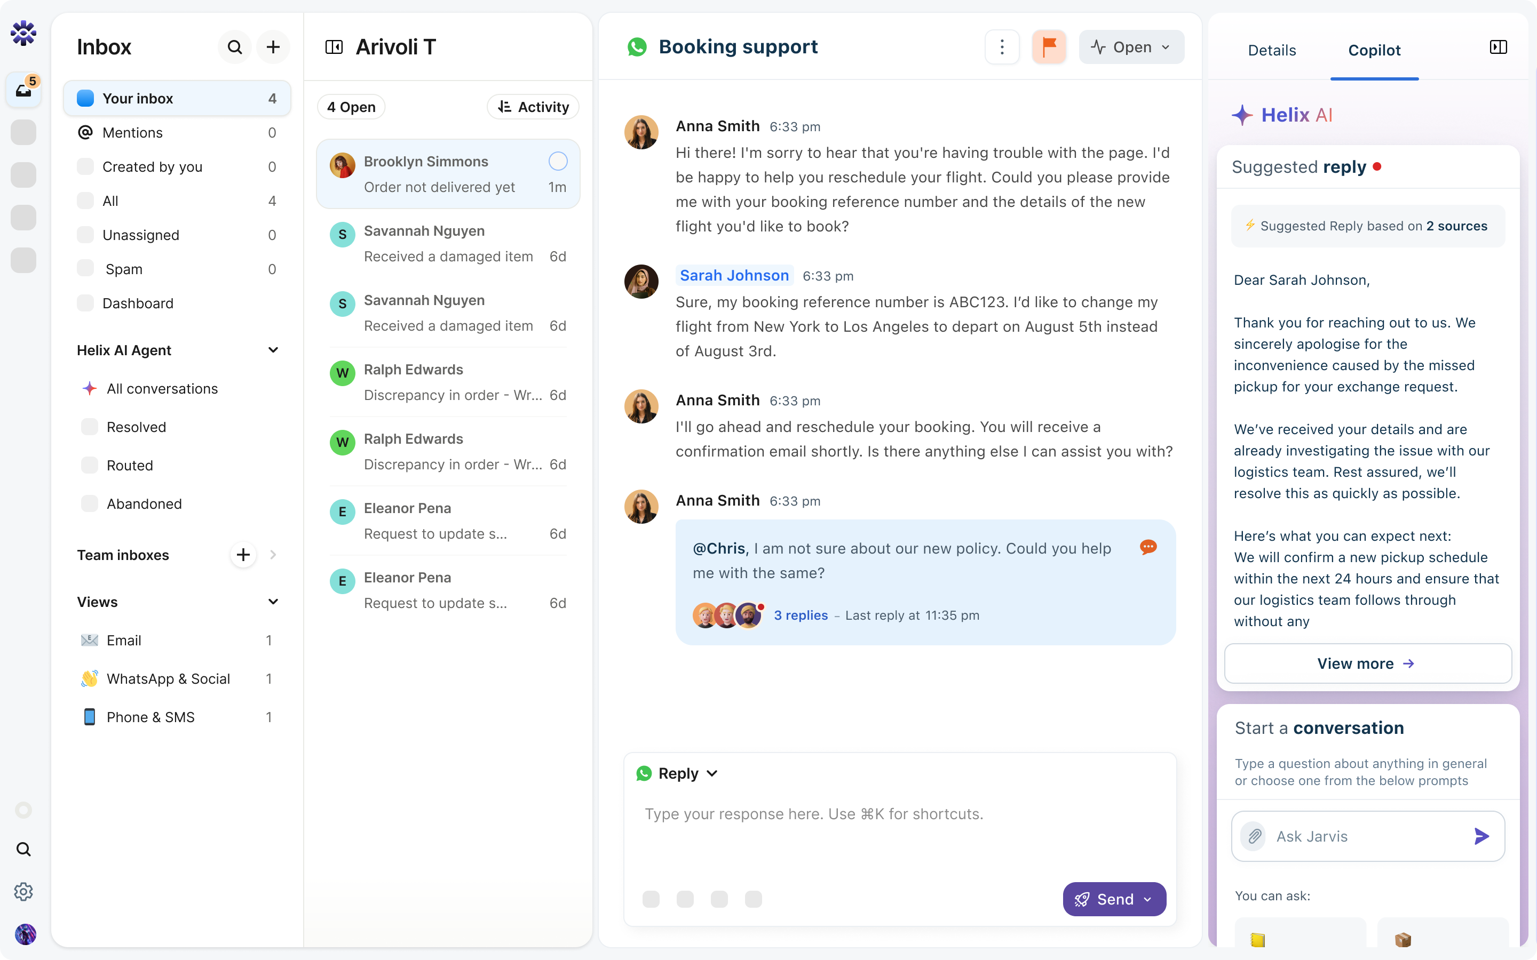1537x960 pixels.
Task: Create a new conversation with the plus icon
Action: (x=273, y=46)
